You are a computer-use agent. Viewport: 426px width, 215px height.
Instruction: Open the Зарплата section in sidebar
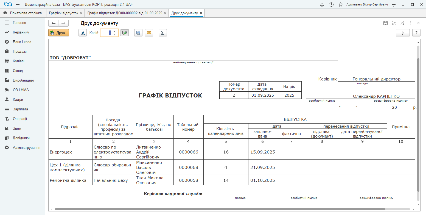pos(20,109)
